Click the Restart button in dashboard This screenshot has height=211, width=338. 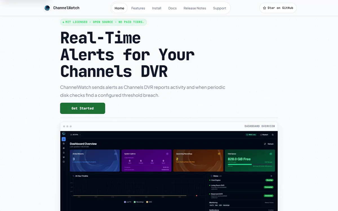pyautogui.click(x=264, y=135)
